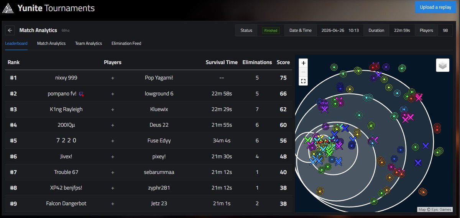Click the Yunite triangle logo icon
Viewport: 460px width, 218px height.
[x=8, y=8]
